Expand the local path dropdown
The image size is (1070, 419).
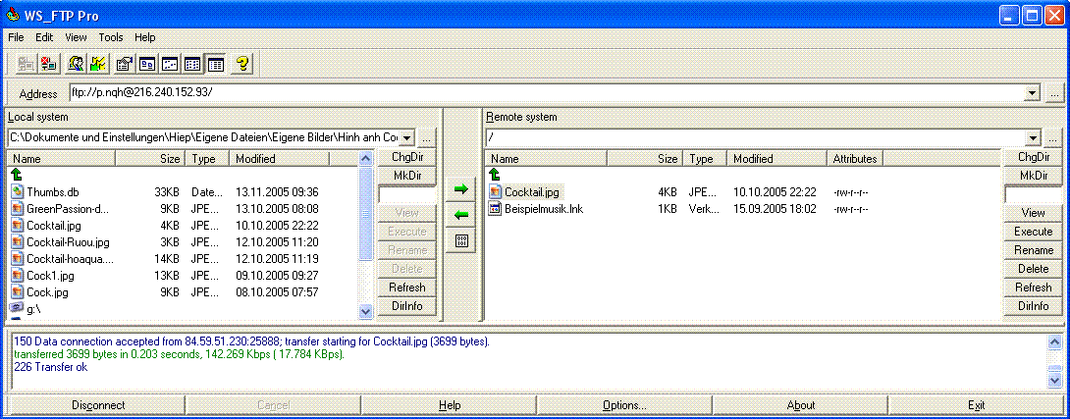pyautogui.click(x=406, y=137)
